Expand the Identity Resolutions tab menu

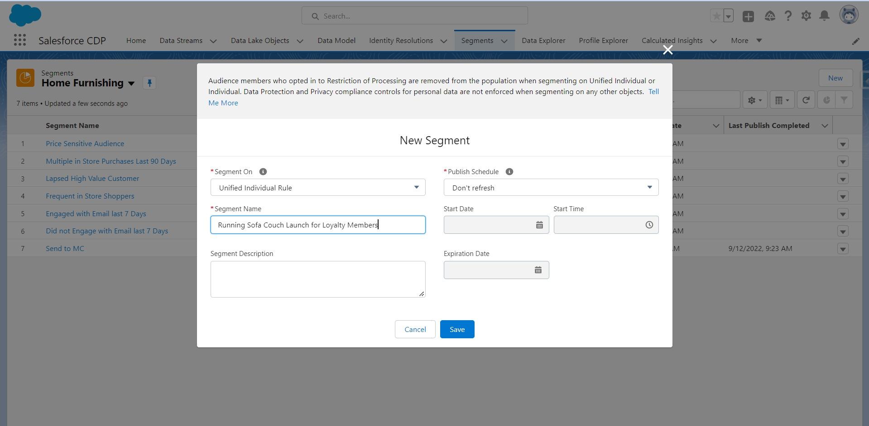pos(444,41)
